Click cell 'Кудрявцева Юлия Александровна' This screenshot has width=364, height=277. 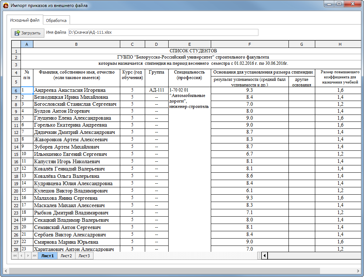[77, 184]
